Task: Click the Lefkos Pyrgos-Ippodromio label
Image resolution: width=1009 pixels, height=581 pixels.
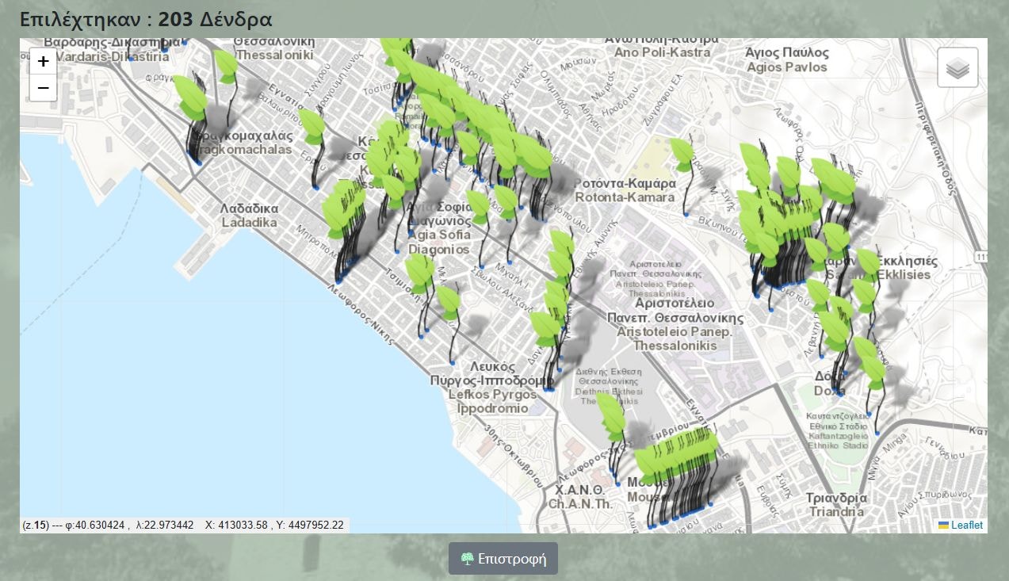Action: 492,388
